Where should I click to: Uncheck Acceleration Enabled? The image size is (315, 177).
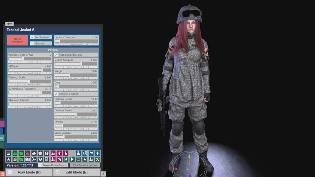point(56,55)
